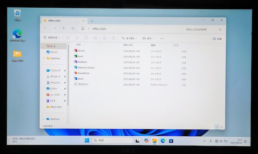Screen dimensions: 258x154
Task: Add a new Explorer tab
Action: click(92, 21)
